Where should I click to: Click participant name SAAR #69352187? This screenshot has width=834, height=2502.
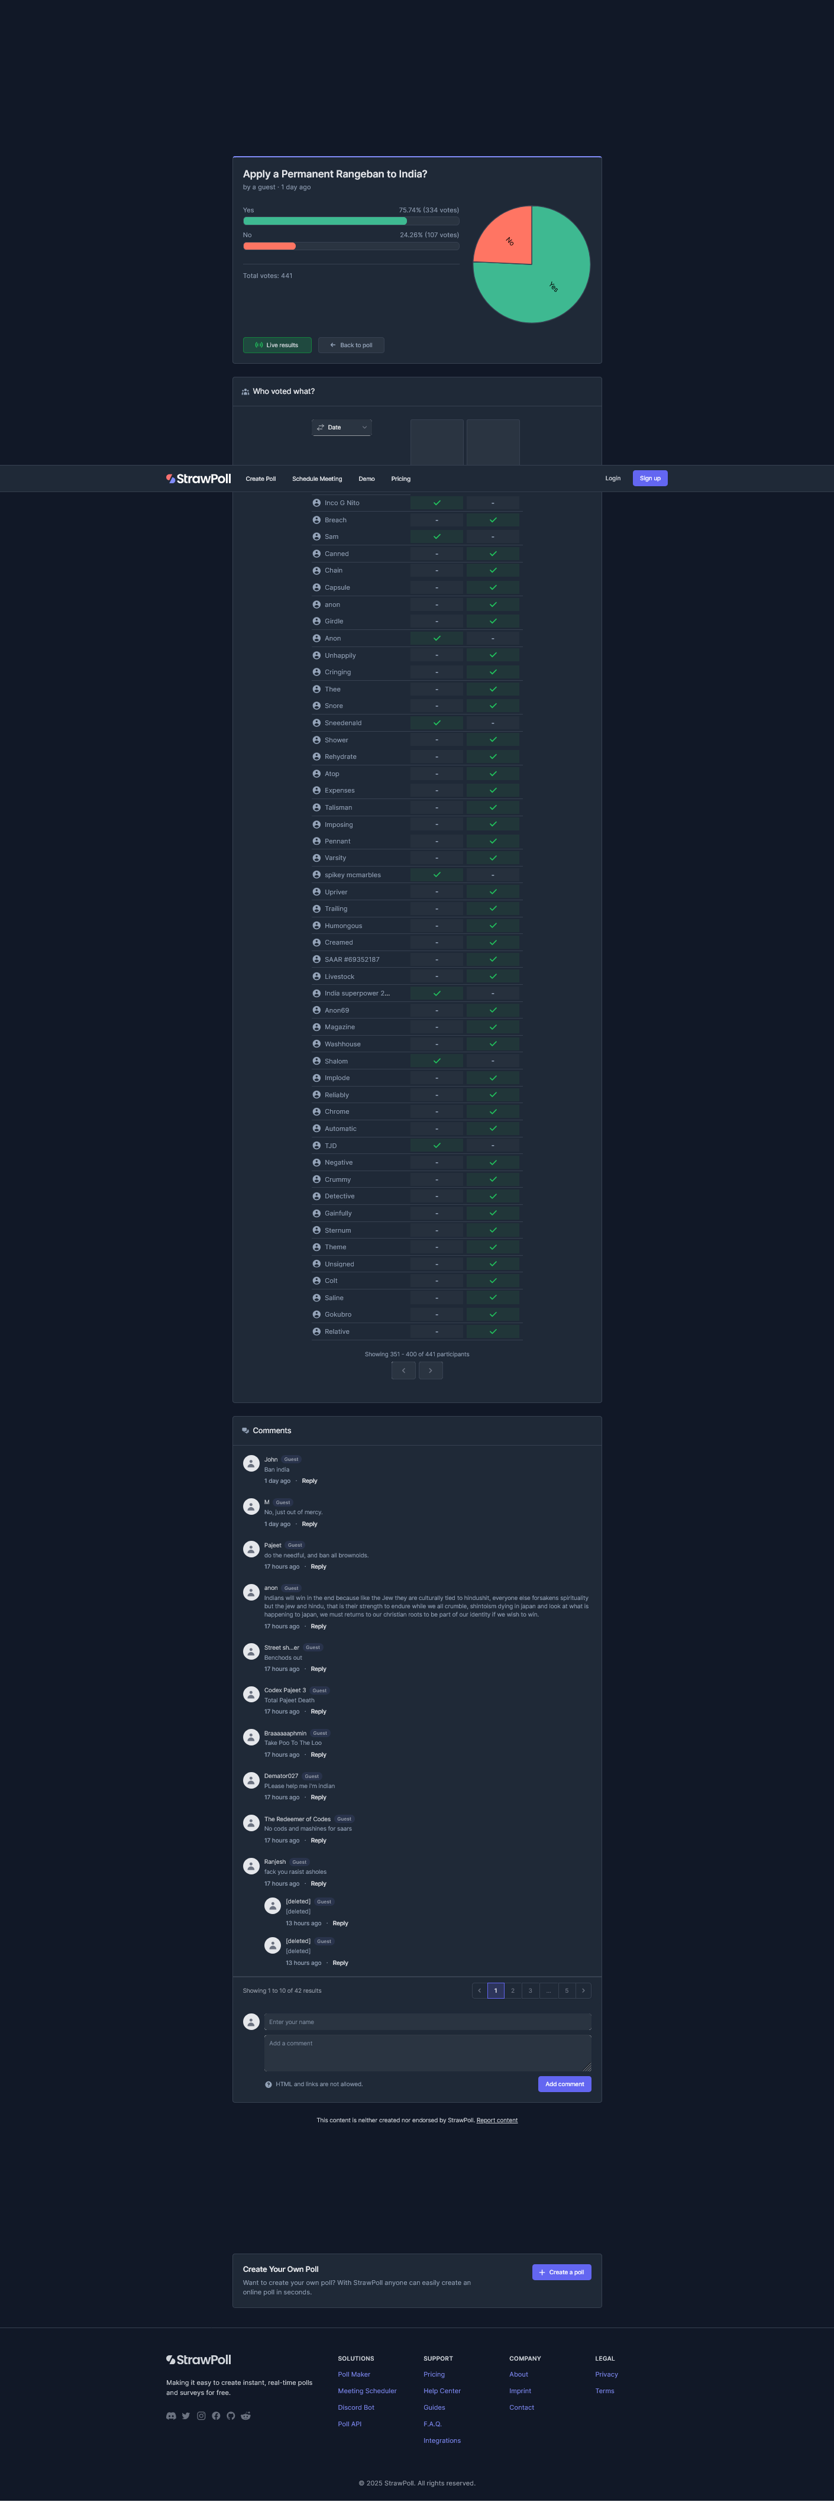coord(351,959)
